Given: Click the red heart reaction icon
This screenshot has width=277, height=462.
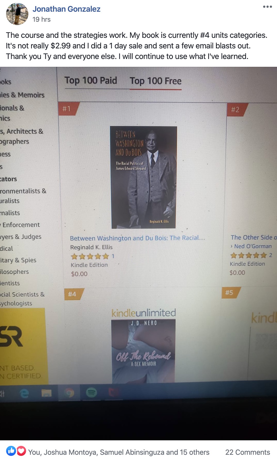Looking at the screenshot, I should coord(21,451).
